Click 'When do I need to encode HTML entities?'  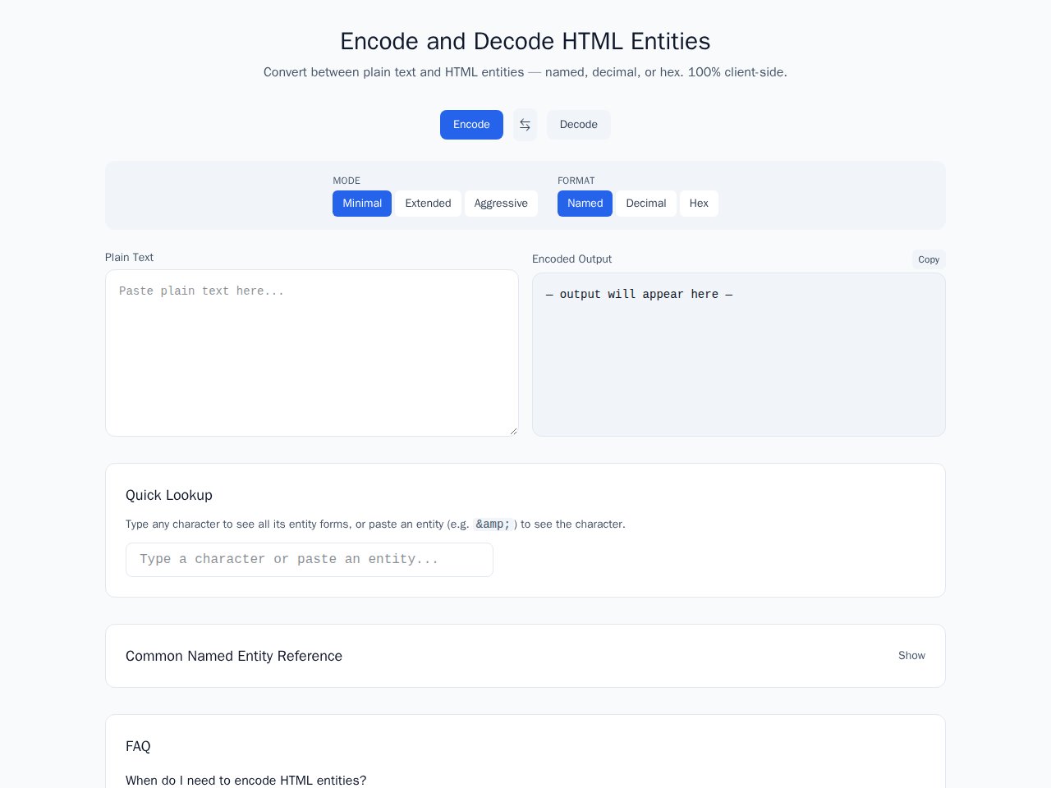(x=246, y=781)
